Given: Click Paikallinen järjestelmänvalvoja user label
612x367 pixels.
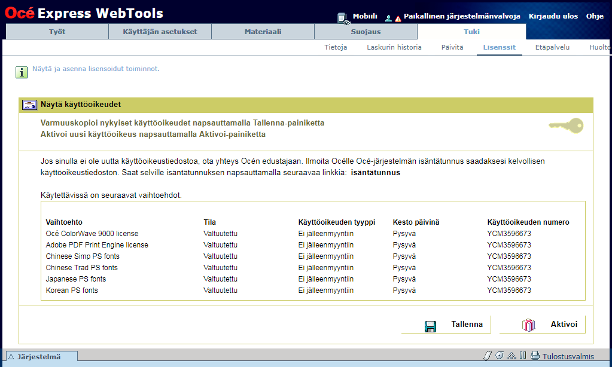Looking at the screenshot, I should pos(462,16).
